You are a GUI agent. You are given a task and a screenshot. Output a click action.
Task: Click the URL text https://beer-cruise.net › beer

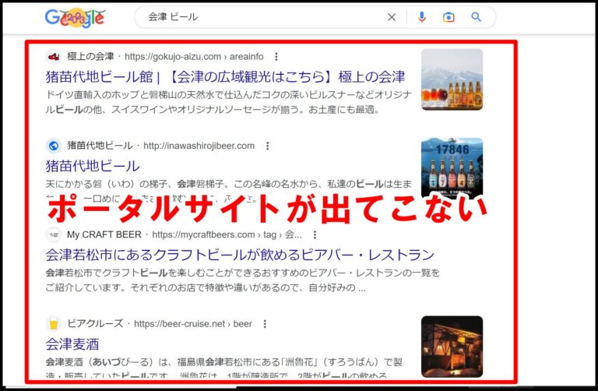pos(193,324)
